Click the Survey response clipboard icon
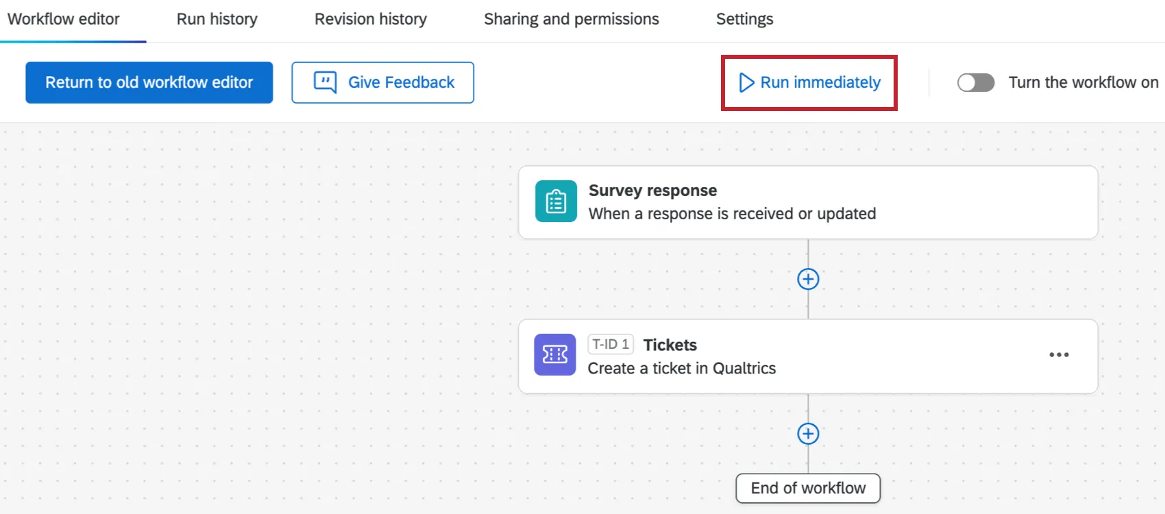Viewport: 1165px width, 514px height. [x=556, y=201]
